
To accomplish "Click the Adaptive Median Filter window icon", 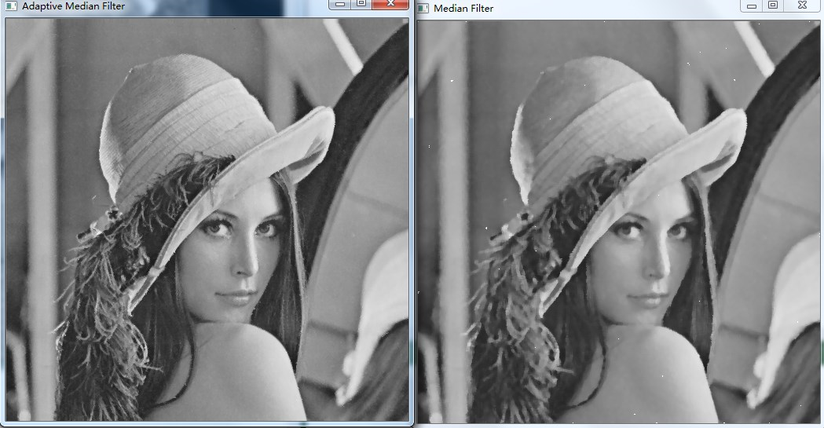I will pos(11,6).
